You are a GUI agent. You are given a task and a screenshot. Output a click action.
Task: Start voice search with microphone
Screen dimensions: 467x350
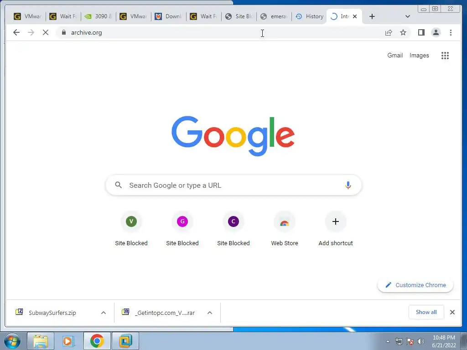[348, 185]
